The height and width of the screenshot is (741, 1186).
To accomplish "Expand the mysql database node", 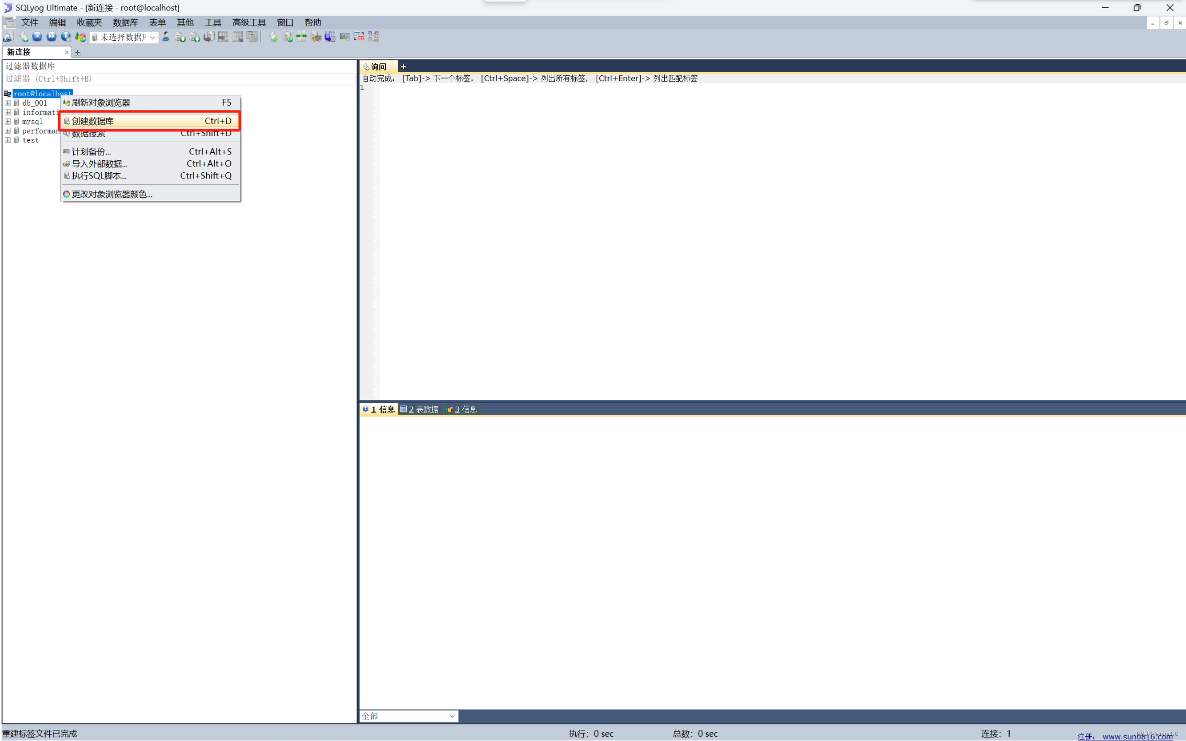I will tap(8, 121).
